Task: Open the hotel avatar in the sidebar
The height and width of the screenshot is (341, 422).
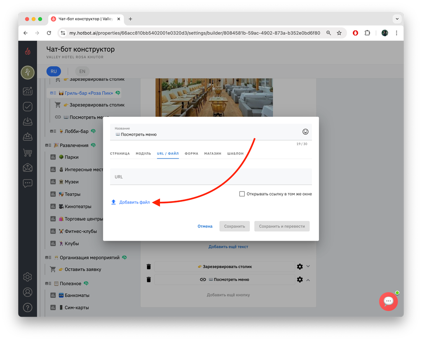Action: tap(28, 72)
